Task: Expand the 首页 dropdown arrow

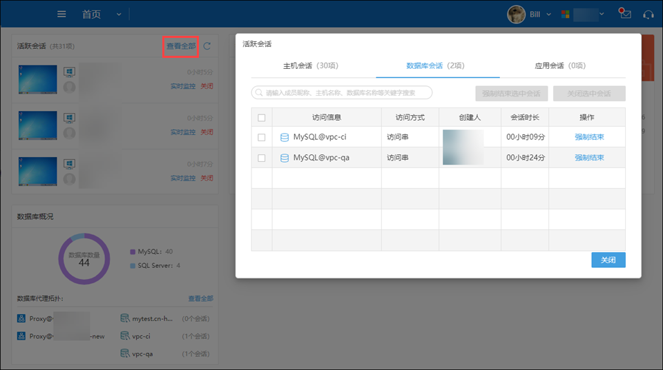Action: 119,14
